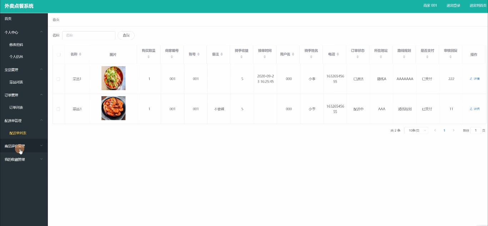Check the row checkbox for 菜品1
Image resolution: width=488 pixels, height=226 pixels.
tap(59, 79)
